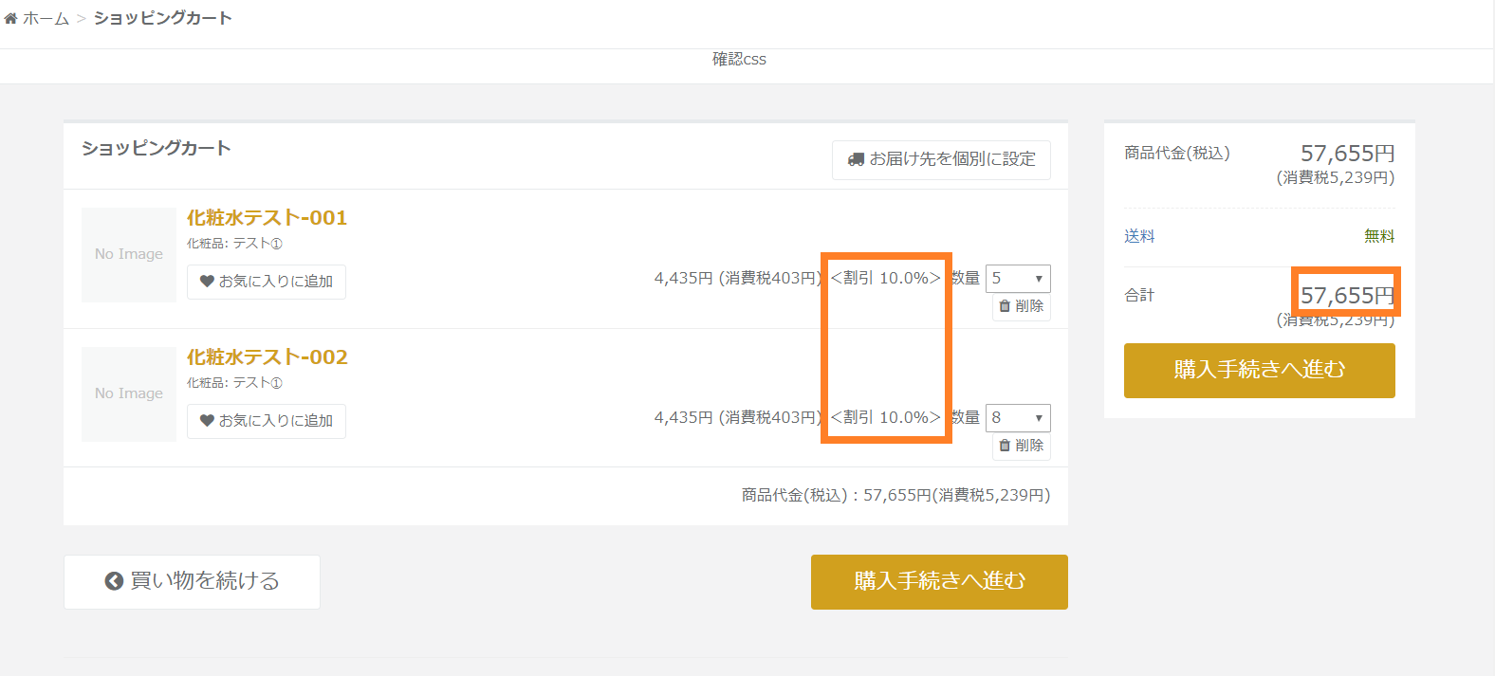Open product link 化粧水テスト-002
Image resolution: width=1495 pixels, height=676 pixels.
point(267,357)
